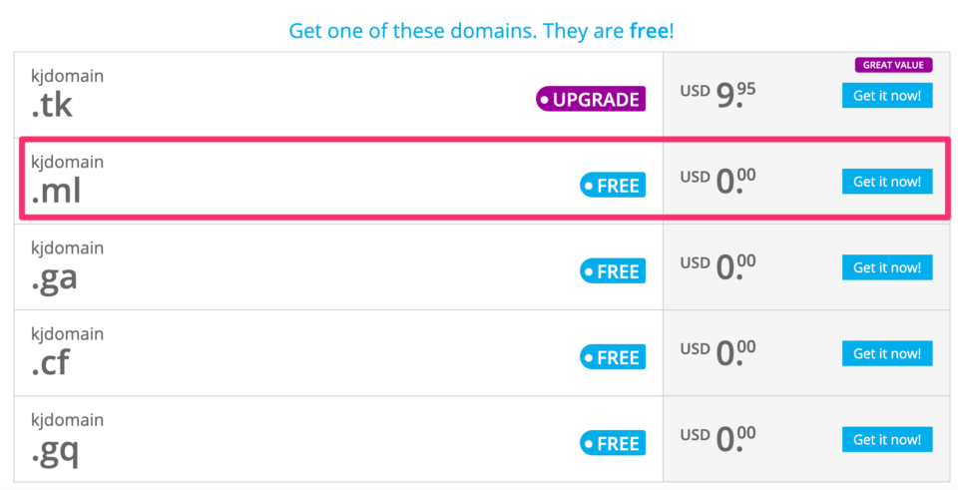958x490 pixels.
Task: Click the USD 0.00 price for .gq
Action: [x=718, y=438]
